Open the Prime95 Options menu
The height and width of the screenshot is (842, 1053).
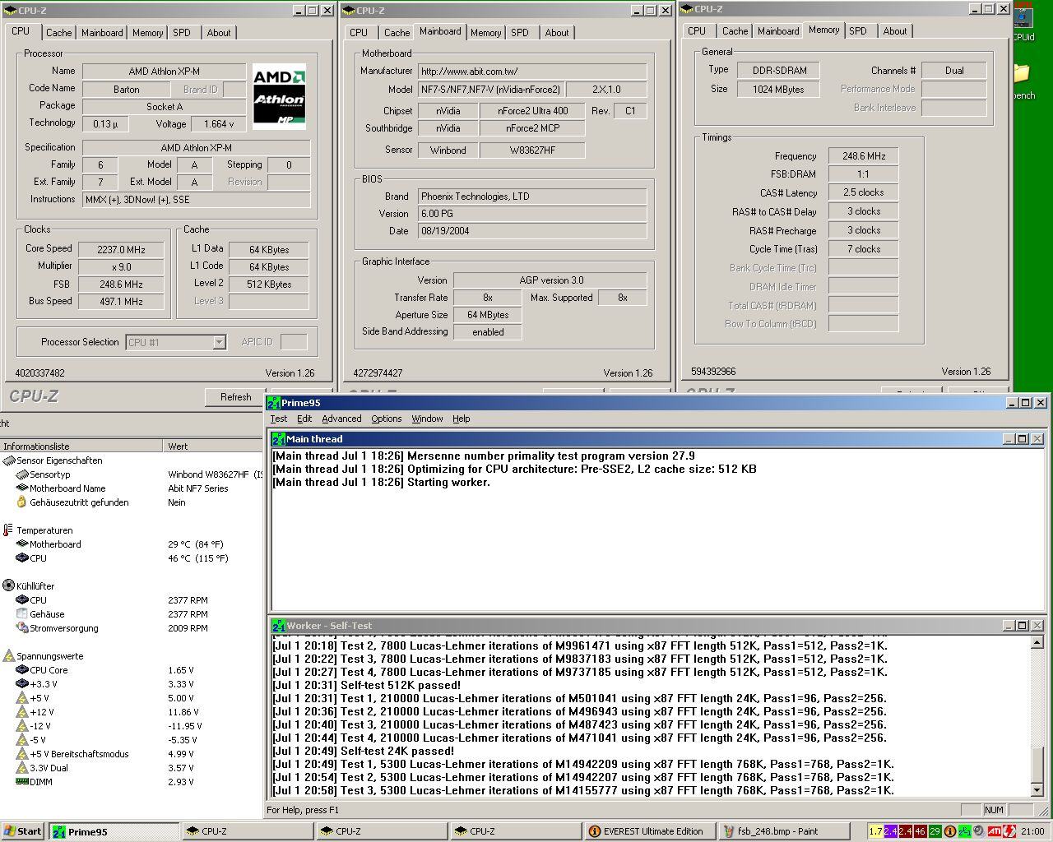[x=386, y=419]
